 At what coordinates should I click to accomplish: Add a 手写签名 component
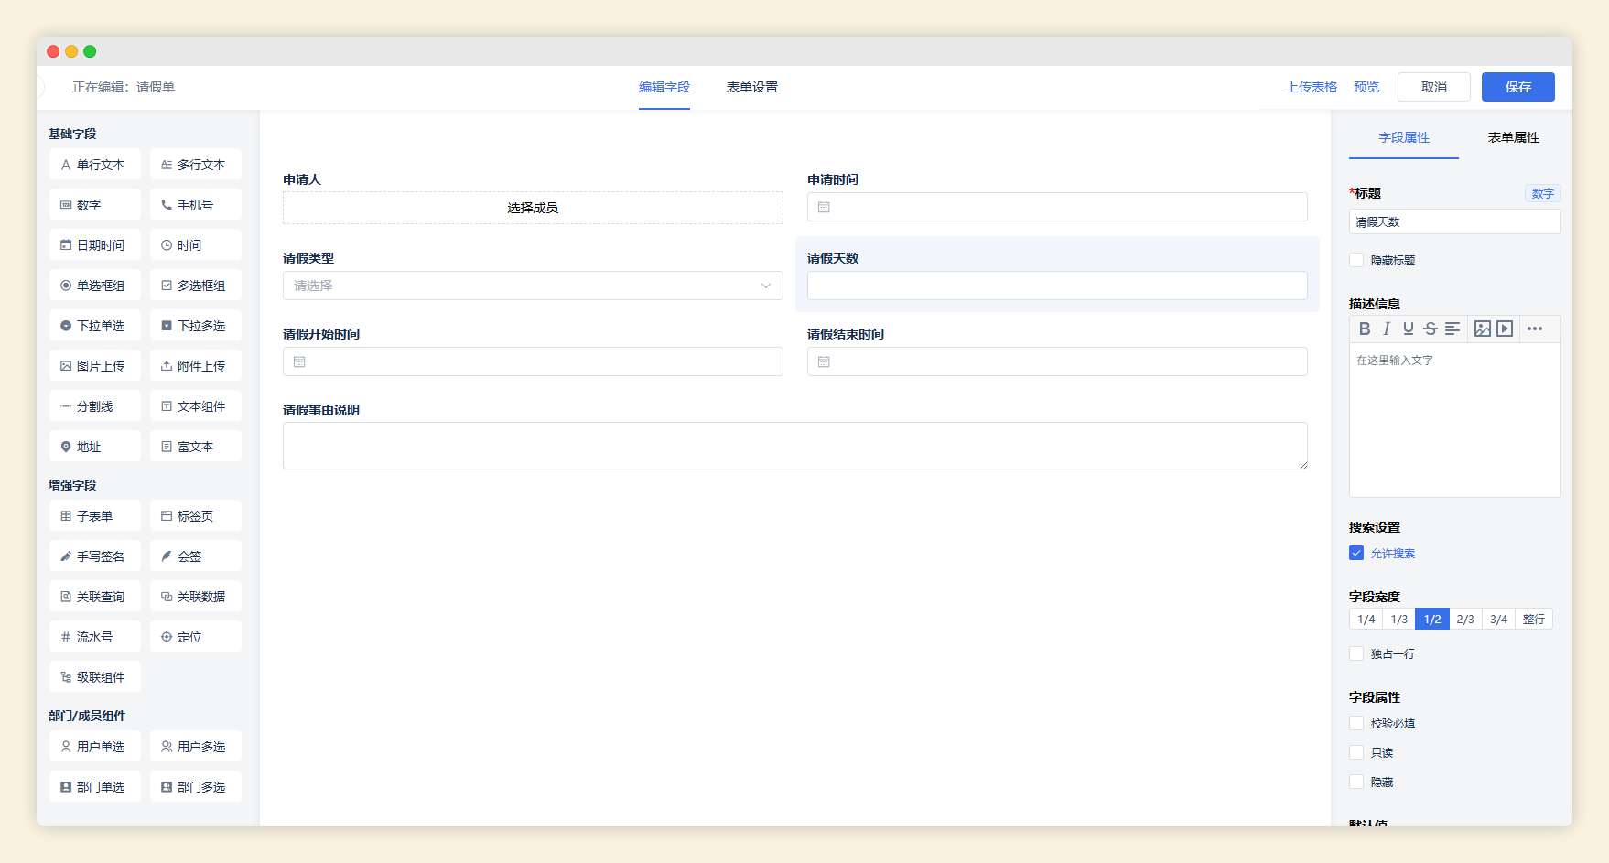(95, 556)
